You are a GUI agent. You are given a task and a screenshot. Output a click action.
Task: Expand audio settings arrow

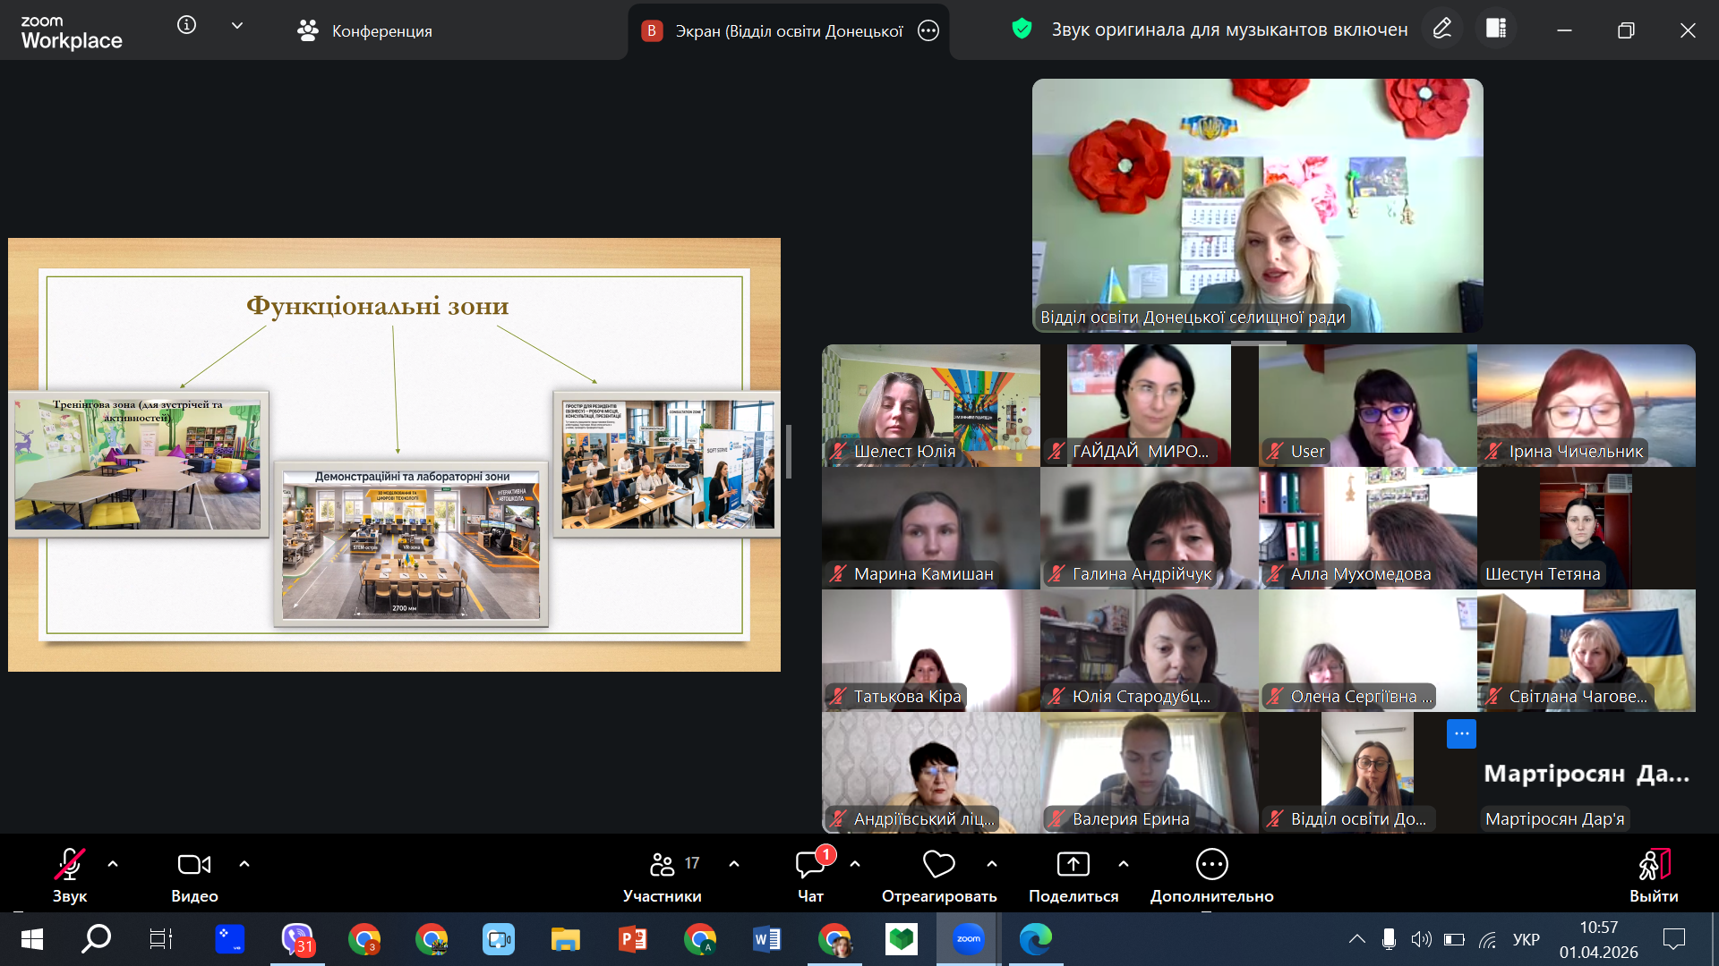[113, 864]
